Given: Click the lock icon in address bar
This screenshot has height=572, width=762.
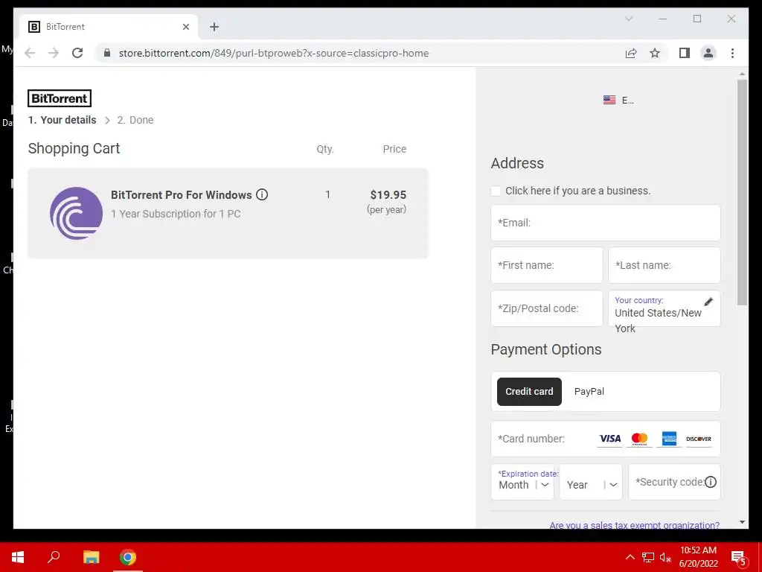Looking at the screenshot, I should click(x=107, y=53).
